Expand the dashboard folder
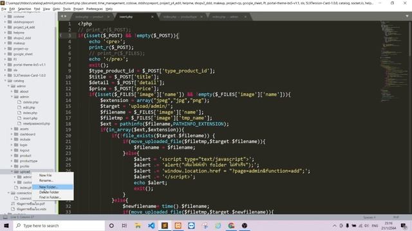412x231 pixels. coord(12,134)
